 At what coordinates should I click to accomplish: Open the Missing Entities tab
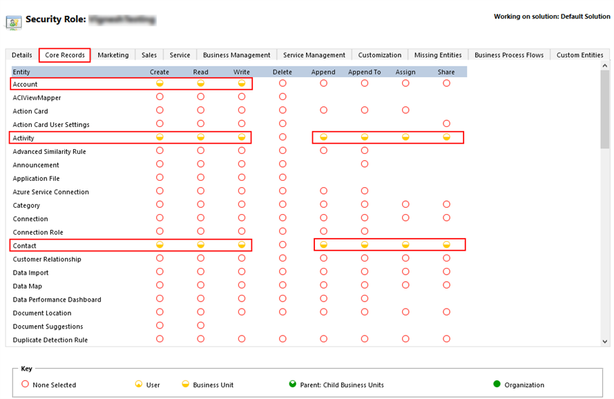(438, 55)
